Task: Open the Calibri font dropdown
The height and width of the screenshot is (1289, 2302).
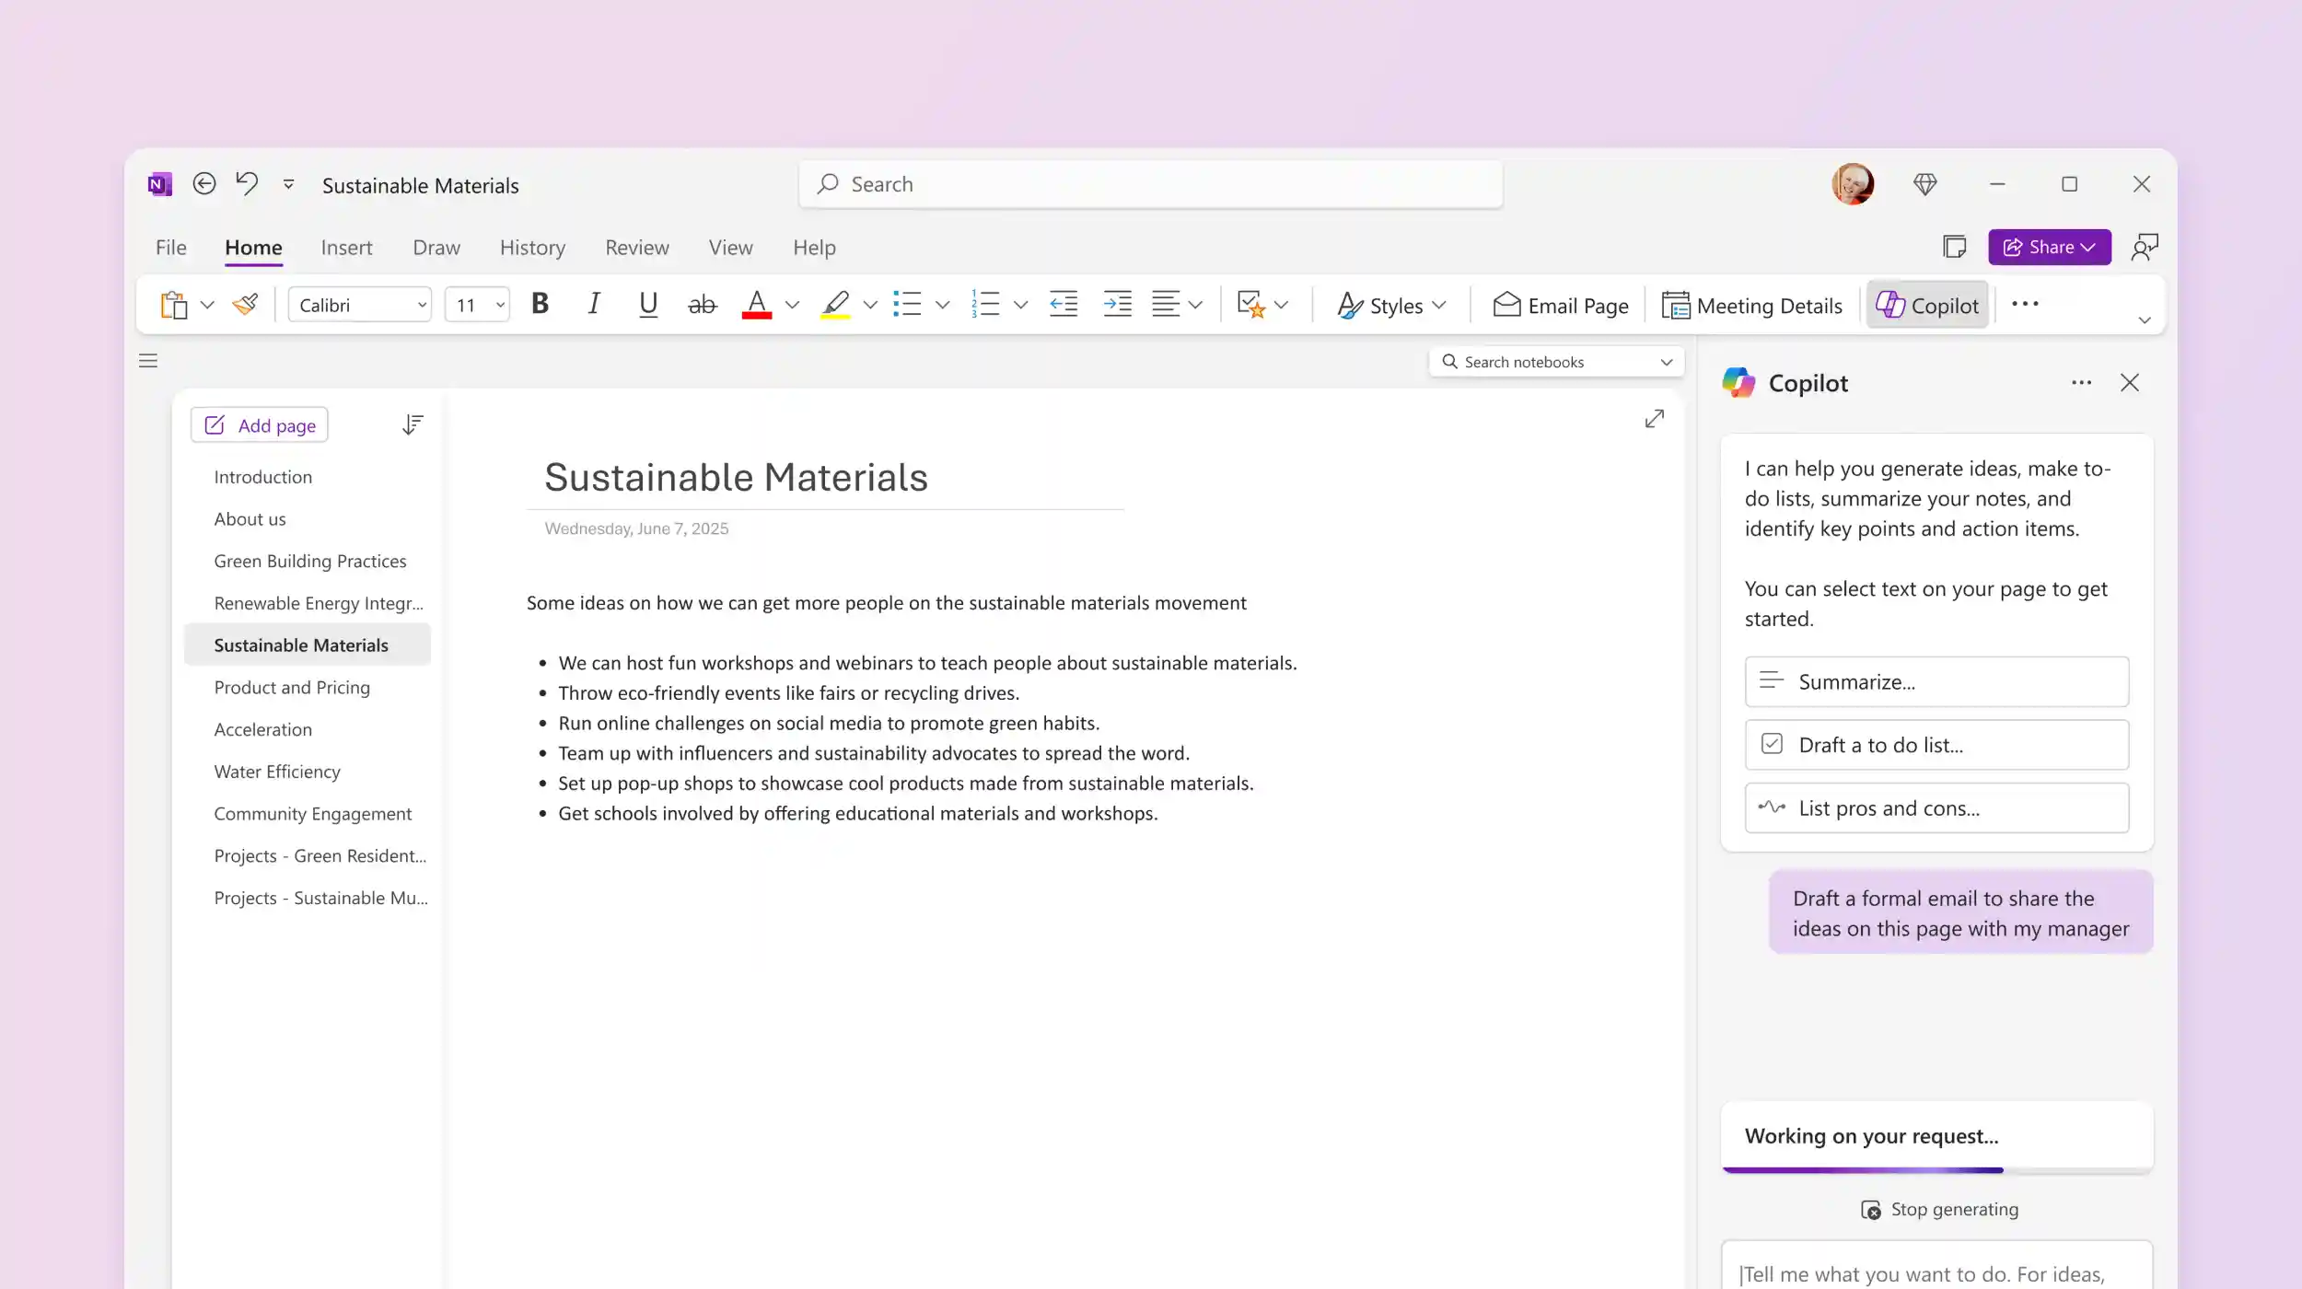Action: (359, 305)
